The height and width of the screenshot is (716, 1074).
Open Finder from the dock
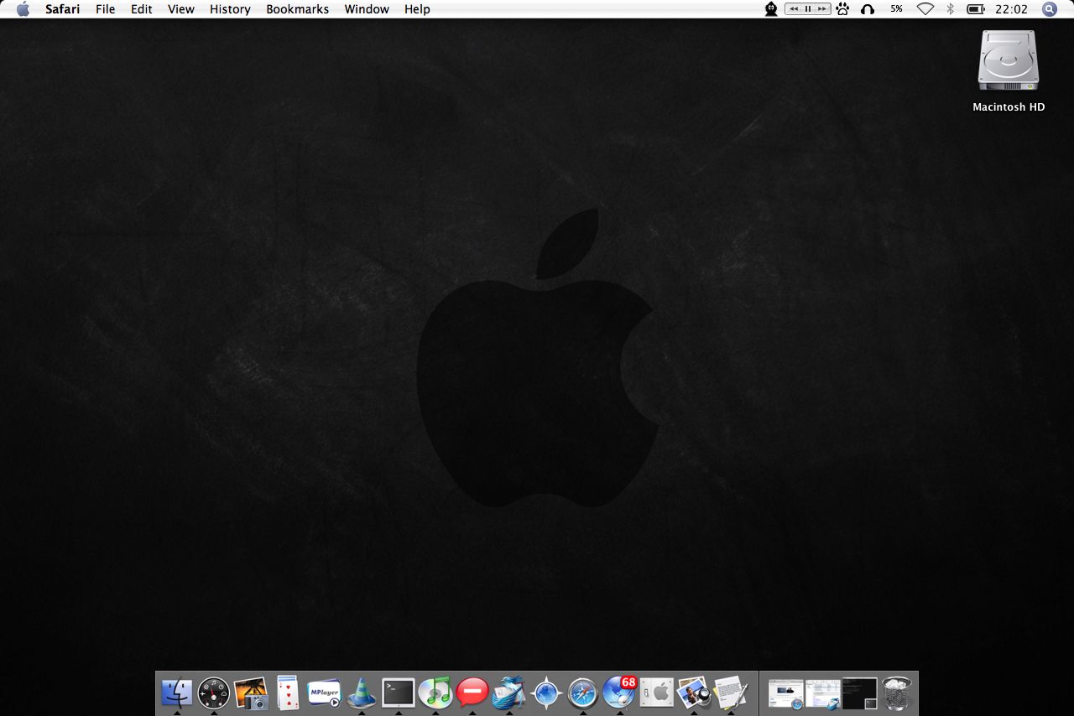[177, 693]
